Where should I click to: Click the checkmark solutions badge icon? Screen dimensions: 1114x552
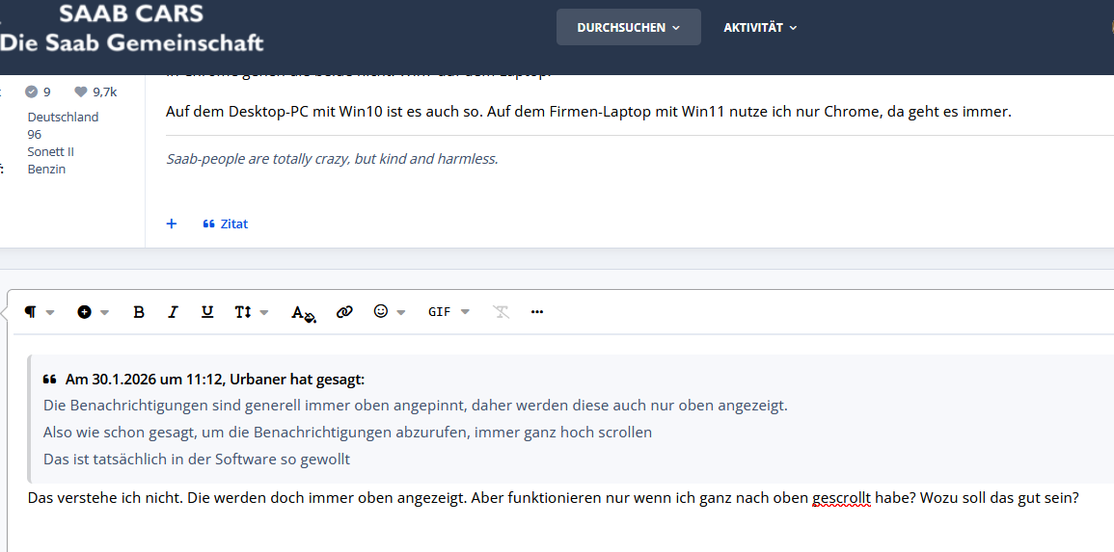click(31, 92)
